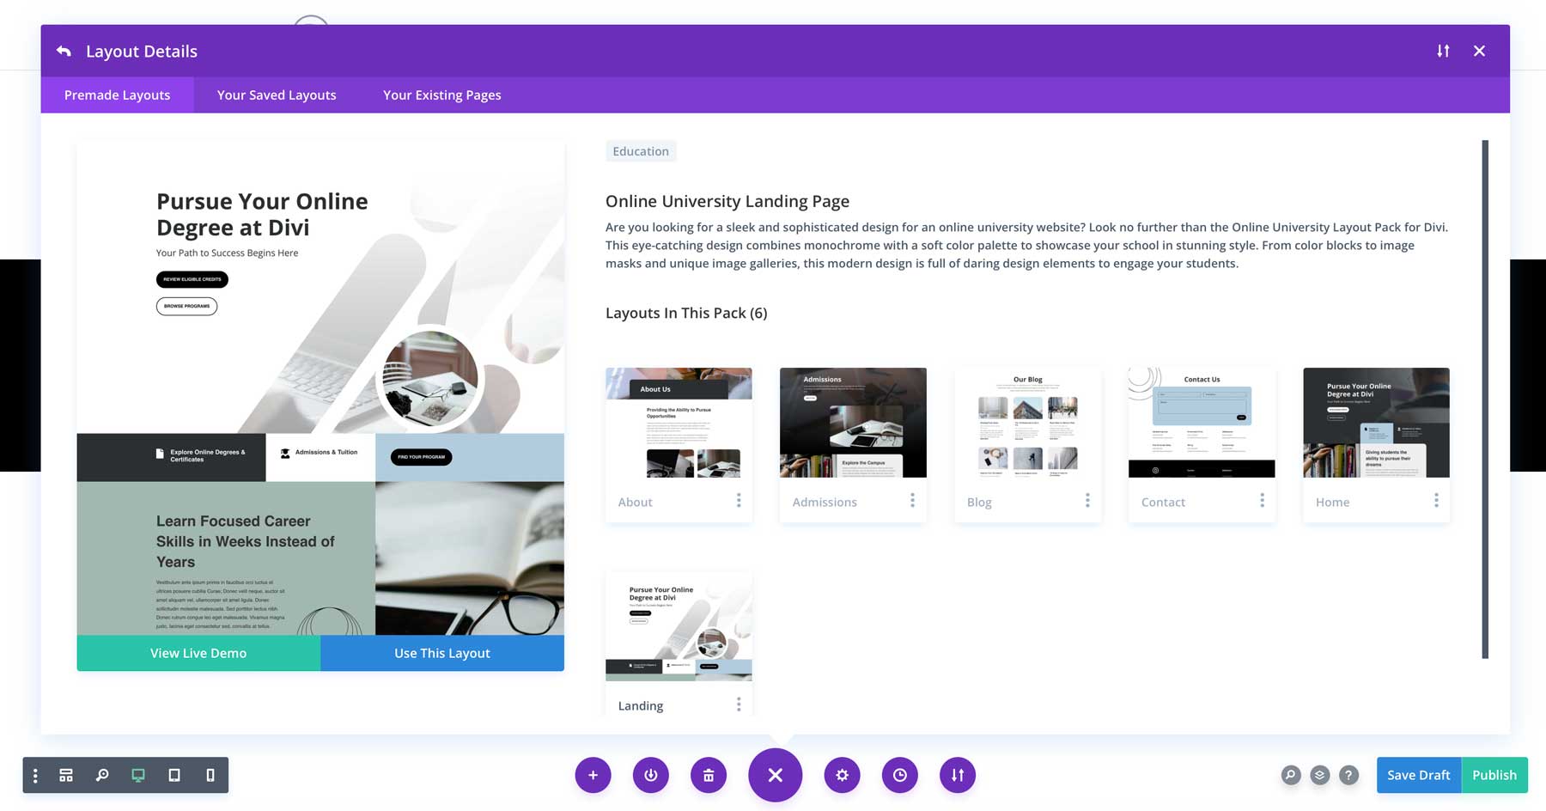Open the three-dot menu on the Home layout
Viewport: 1546px width, 811px height.
[x=1436, y=500]
